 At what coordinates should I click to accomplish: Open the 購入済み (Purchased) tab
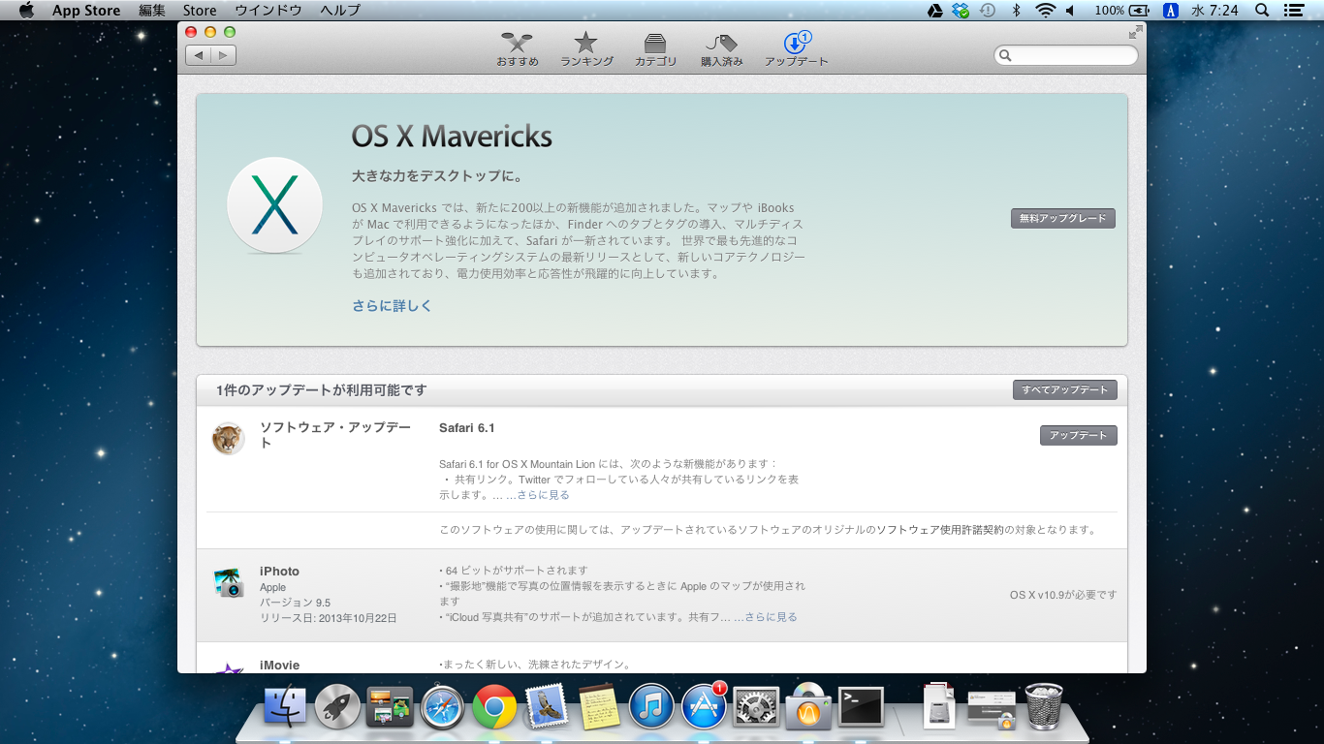(x=722, y=48)
